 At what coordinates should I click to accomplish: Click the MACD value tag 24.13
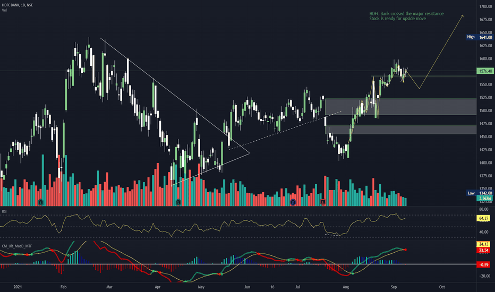[483, 244]
